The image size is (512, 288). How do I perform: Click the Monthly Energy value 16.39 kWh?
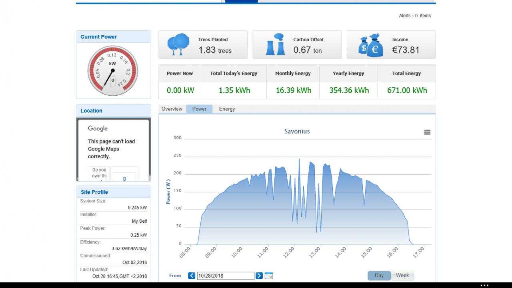294,90
